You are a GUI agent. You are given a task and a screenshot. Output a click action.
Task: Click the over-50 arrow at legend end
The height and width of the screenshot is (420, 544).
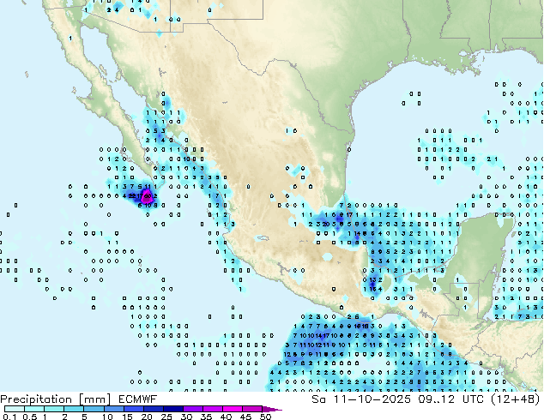pyautogui.click(x=272, y=409)
